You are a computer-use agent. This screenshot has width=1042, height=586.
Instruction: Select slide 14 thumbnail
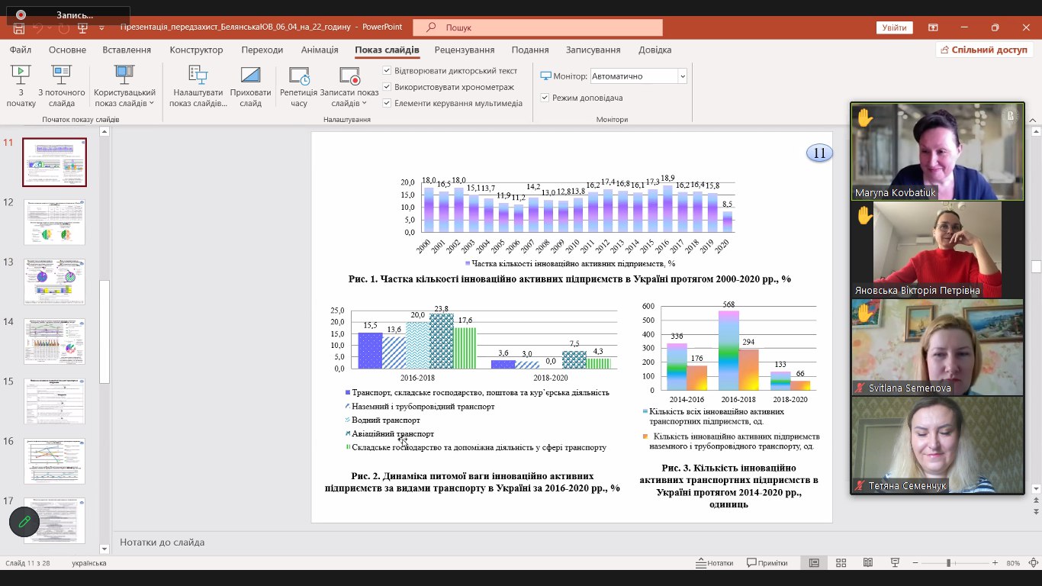pos(54,341)
